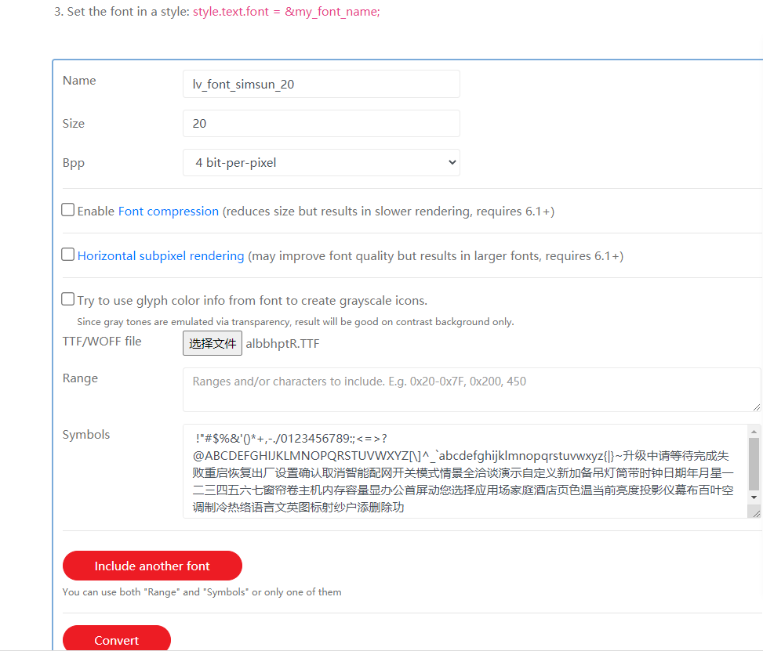Open the Bpp bit-per-pixel dropdown
The image size is (763, 651).
click(x=321, y=163)
